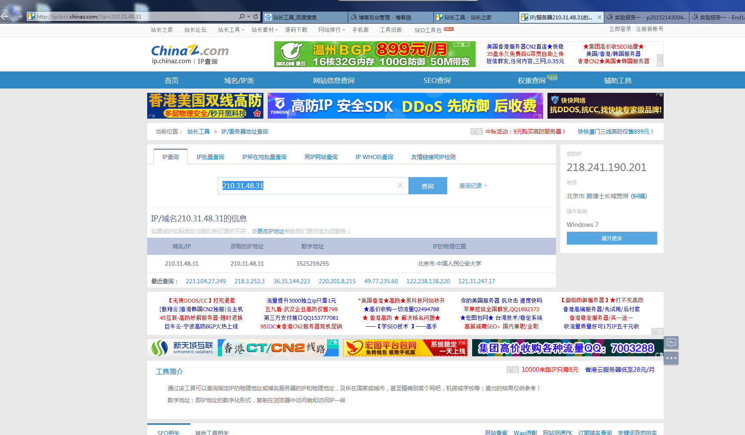
Task: Click the magnifier search icon in address bar
Action: coord(242,16)
